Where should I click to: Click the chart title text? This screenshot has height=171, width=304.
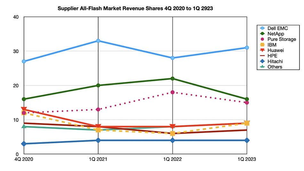coord(135,9)
